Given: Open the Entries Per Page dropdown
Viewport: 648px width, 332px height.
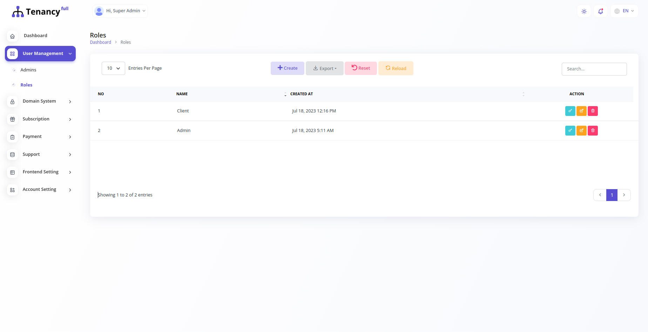Looking at the screenshot, I should [113, 68].
